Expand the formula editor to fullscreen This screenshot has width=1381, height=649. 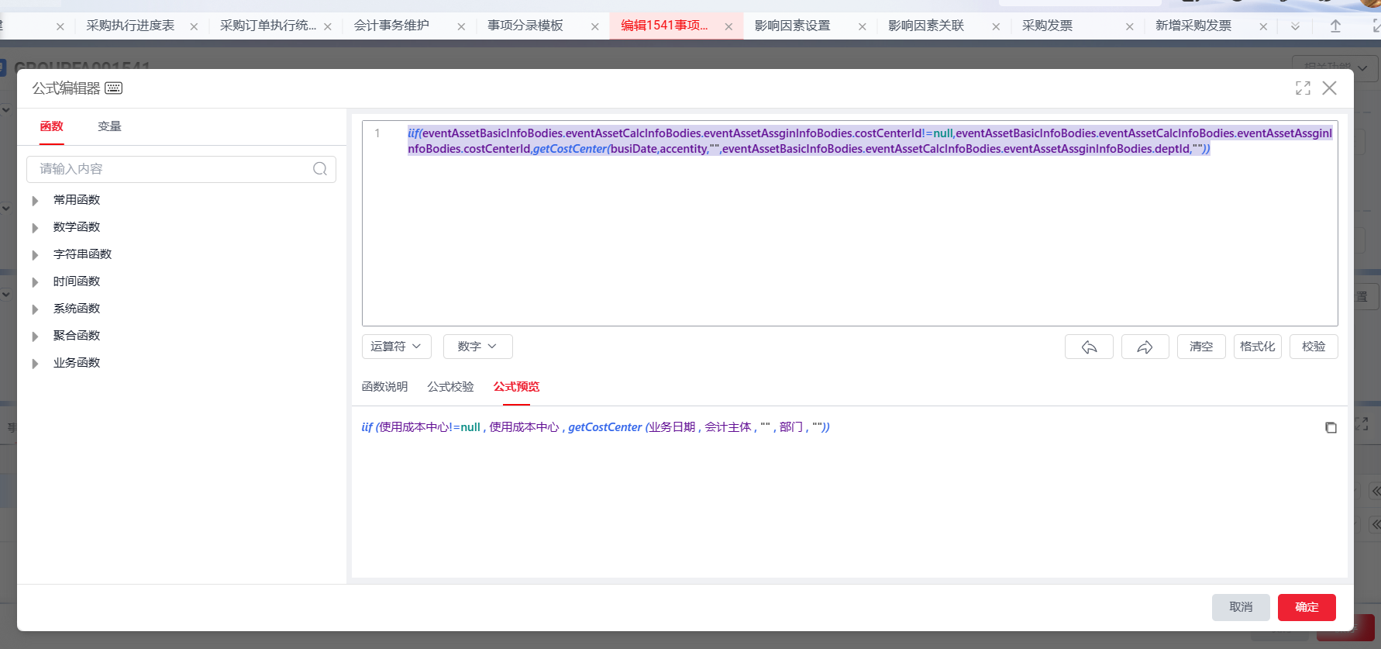(1303, 88)
